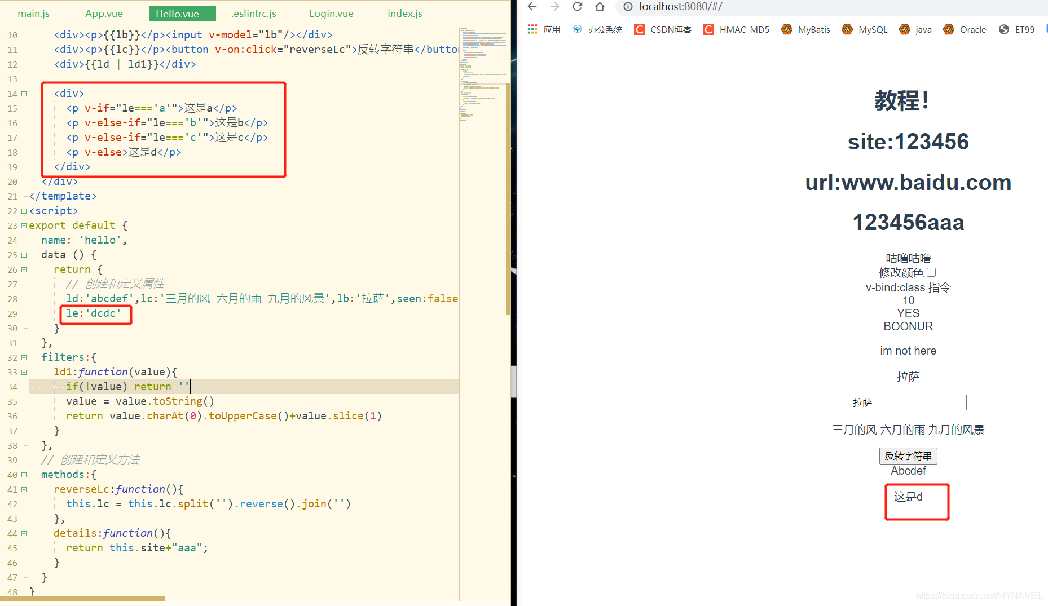Reload the localhost page
This screenshot has height=606, width=1048.
[578, 7]
